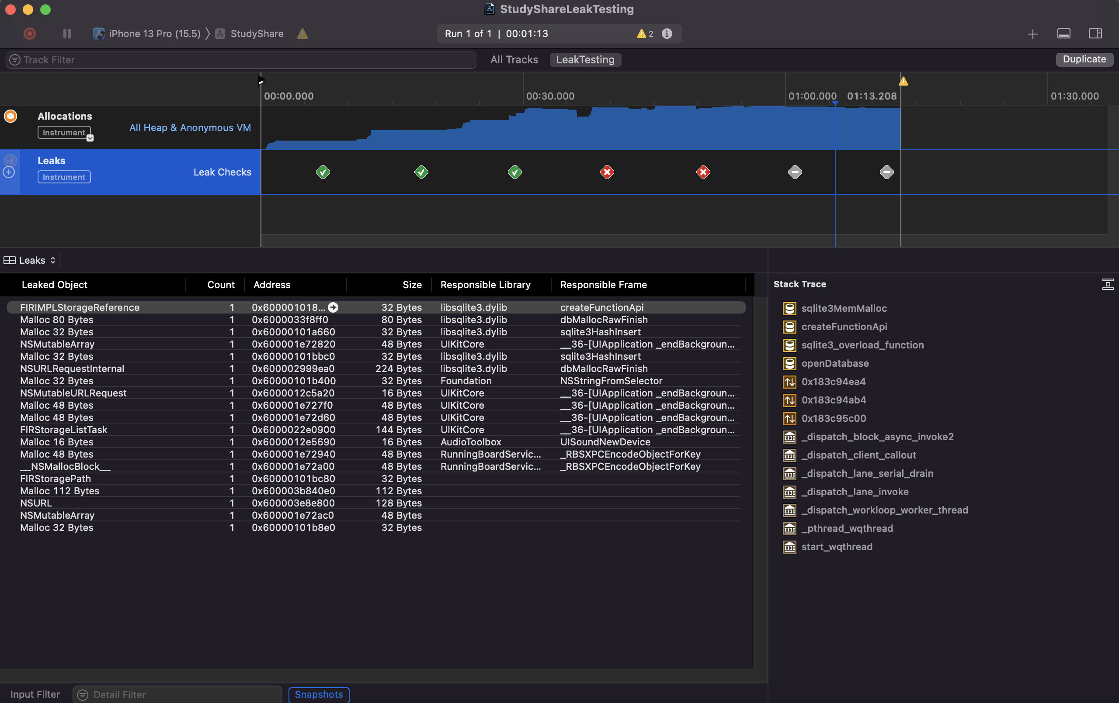
Task: Click the plus icon in the toolbar
Action: pyautogui.click(x=1032, y=34)
